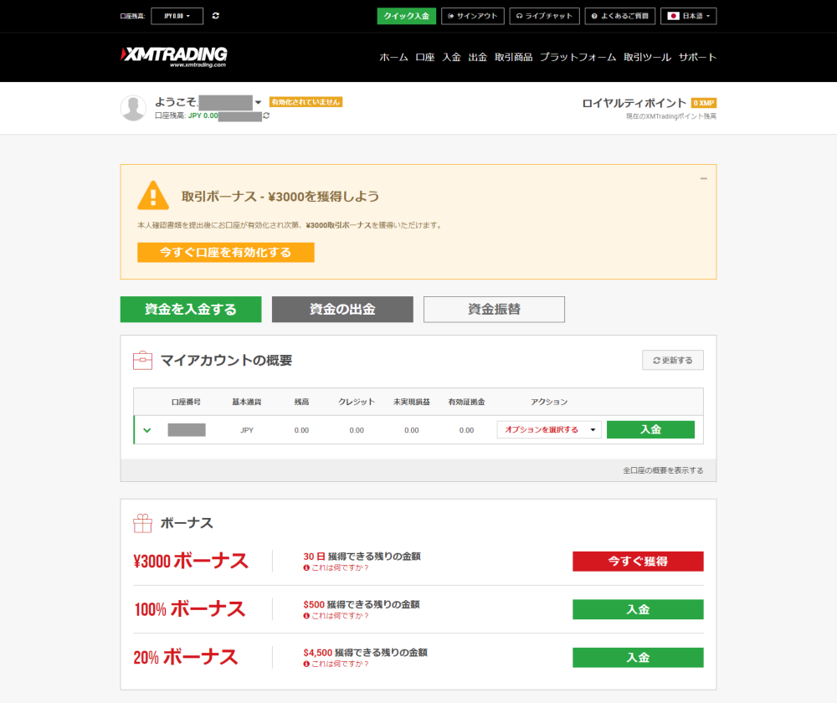Click the 有効化されていません status badge
Screen dimensions: 837x703
[306, 102]
